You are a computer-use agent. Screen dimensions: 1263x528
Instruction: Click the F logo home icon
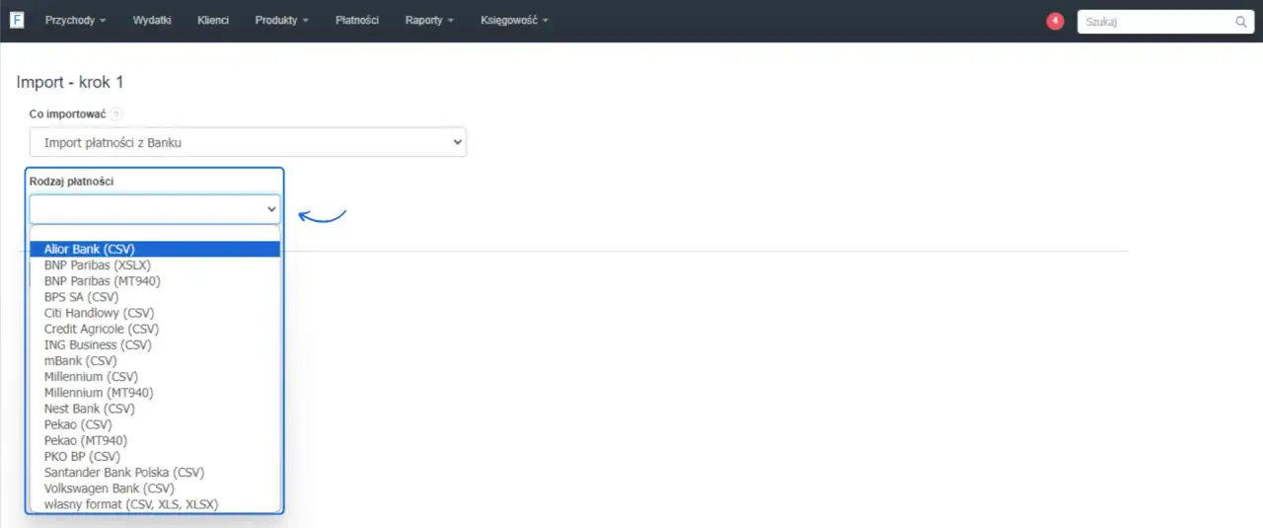(17, 20)
